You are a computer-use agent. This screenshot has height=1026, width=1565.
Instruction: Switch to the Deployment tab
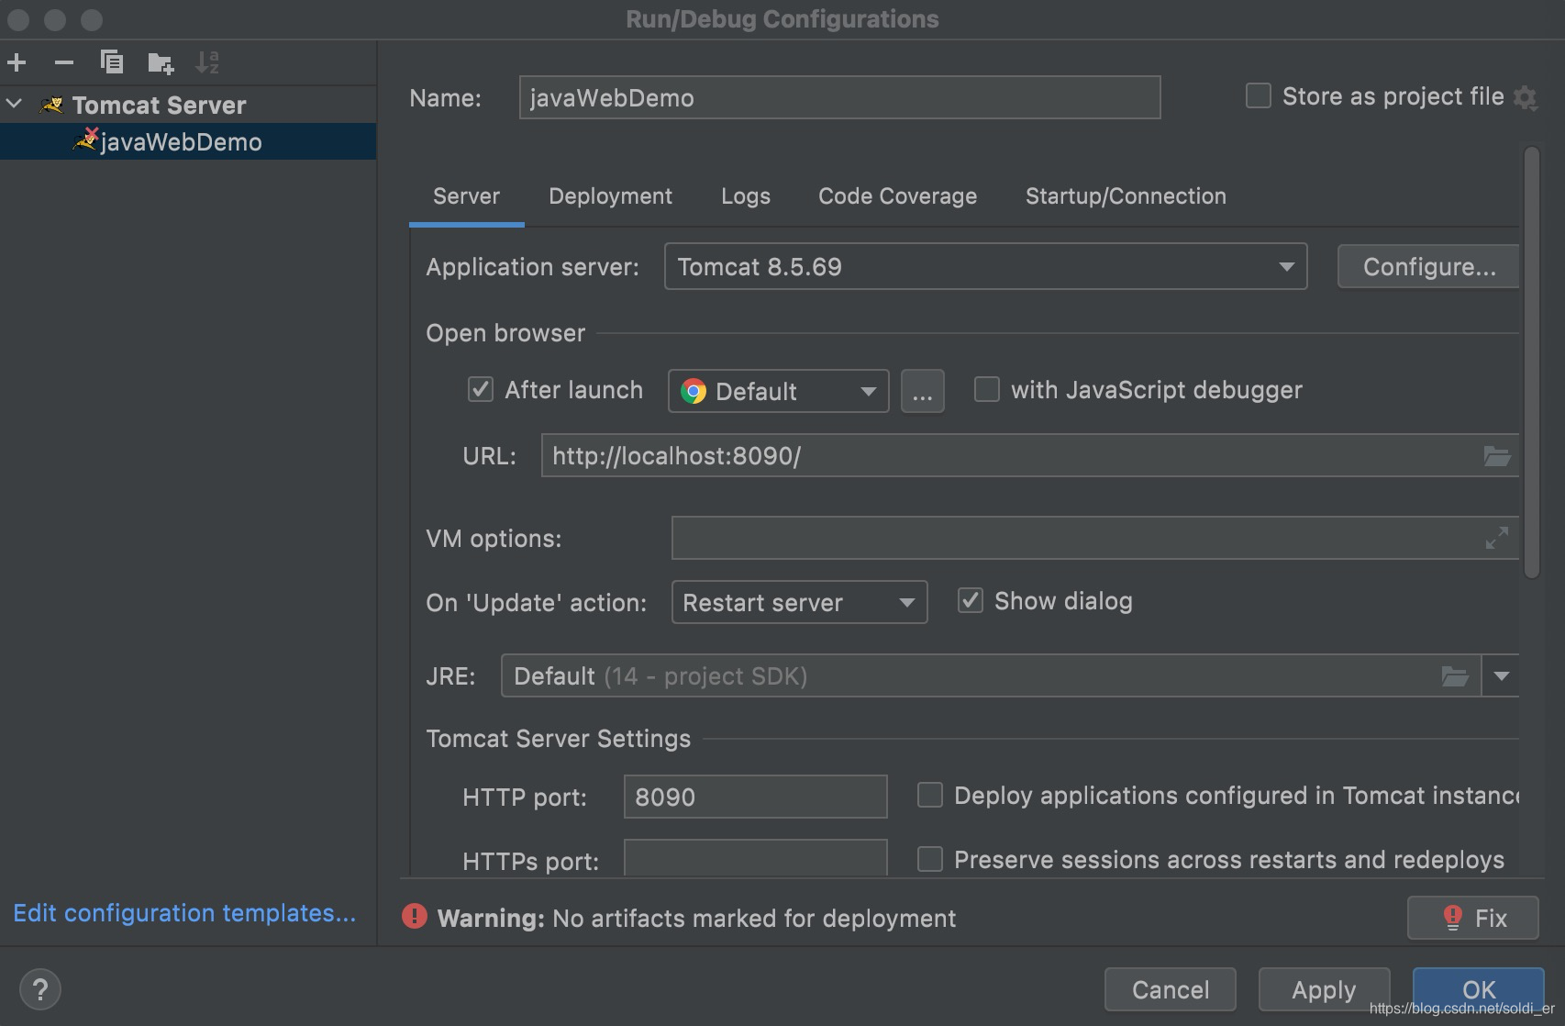point(610,196)
